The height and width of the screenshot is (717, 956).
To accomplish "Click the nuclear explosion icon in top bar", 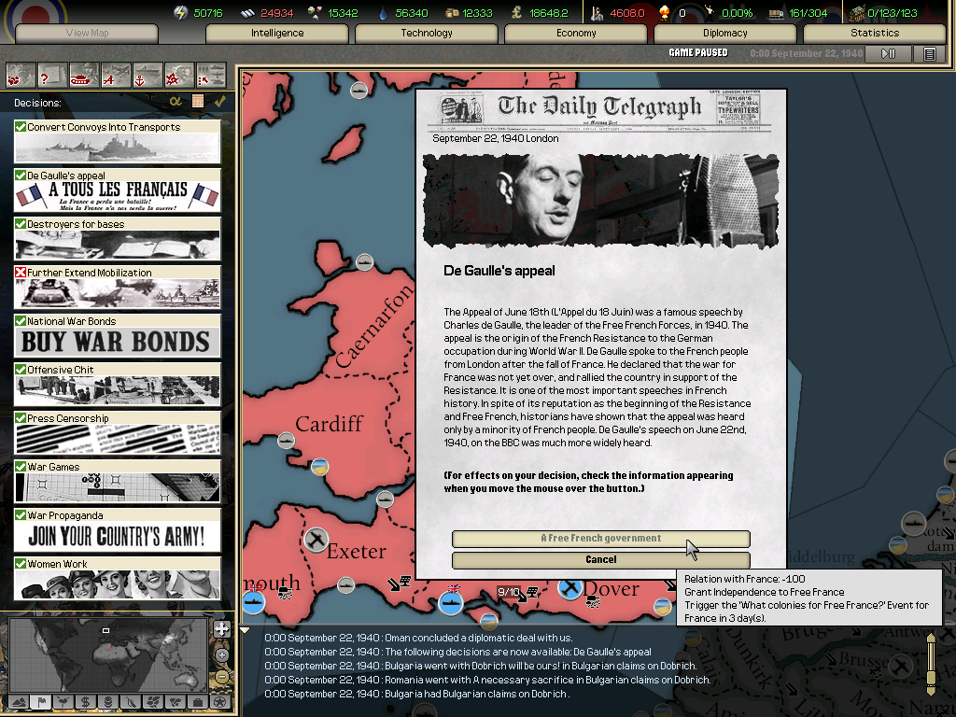I will click(665, 13).
